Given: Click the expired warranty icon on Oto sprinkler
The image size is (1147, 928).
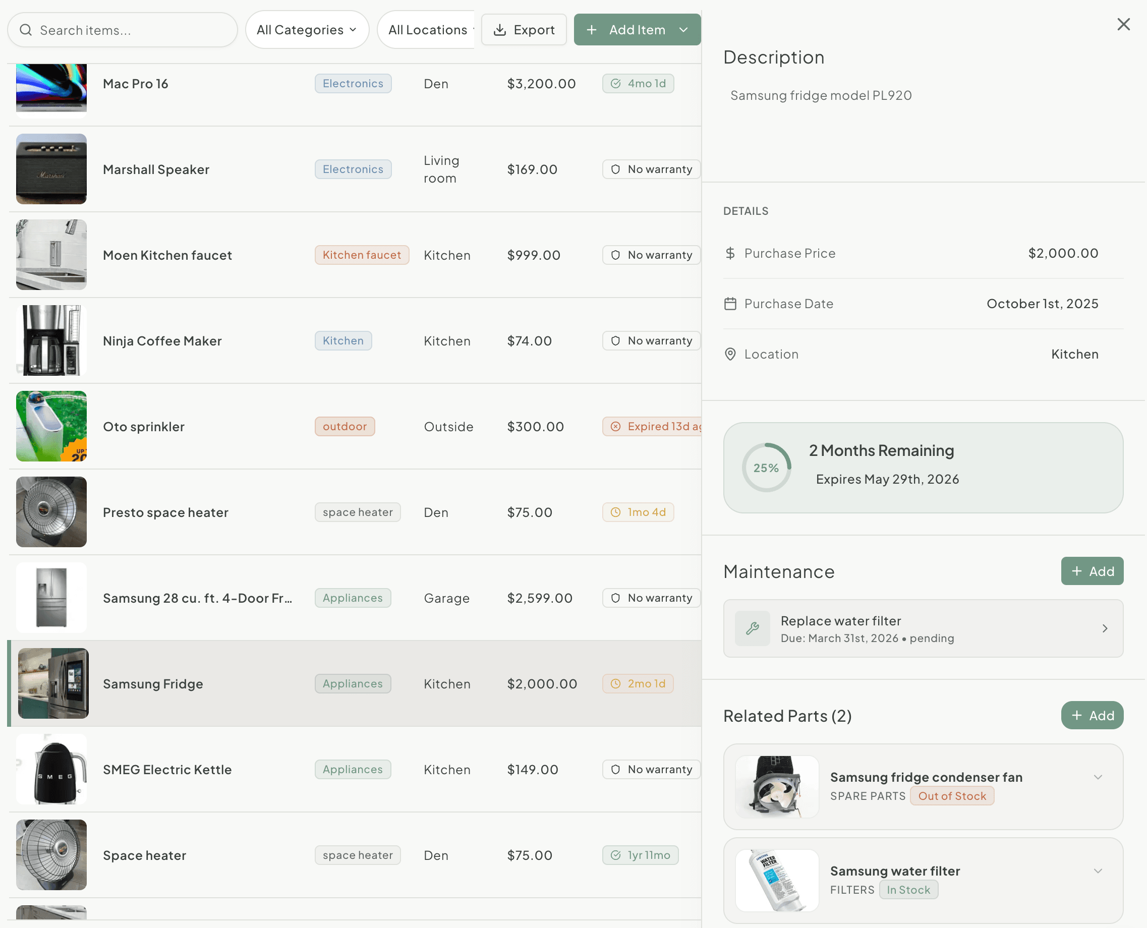Looking at the screenshot, I should click(615, 427).
